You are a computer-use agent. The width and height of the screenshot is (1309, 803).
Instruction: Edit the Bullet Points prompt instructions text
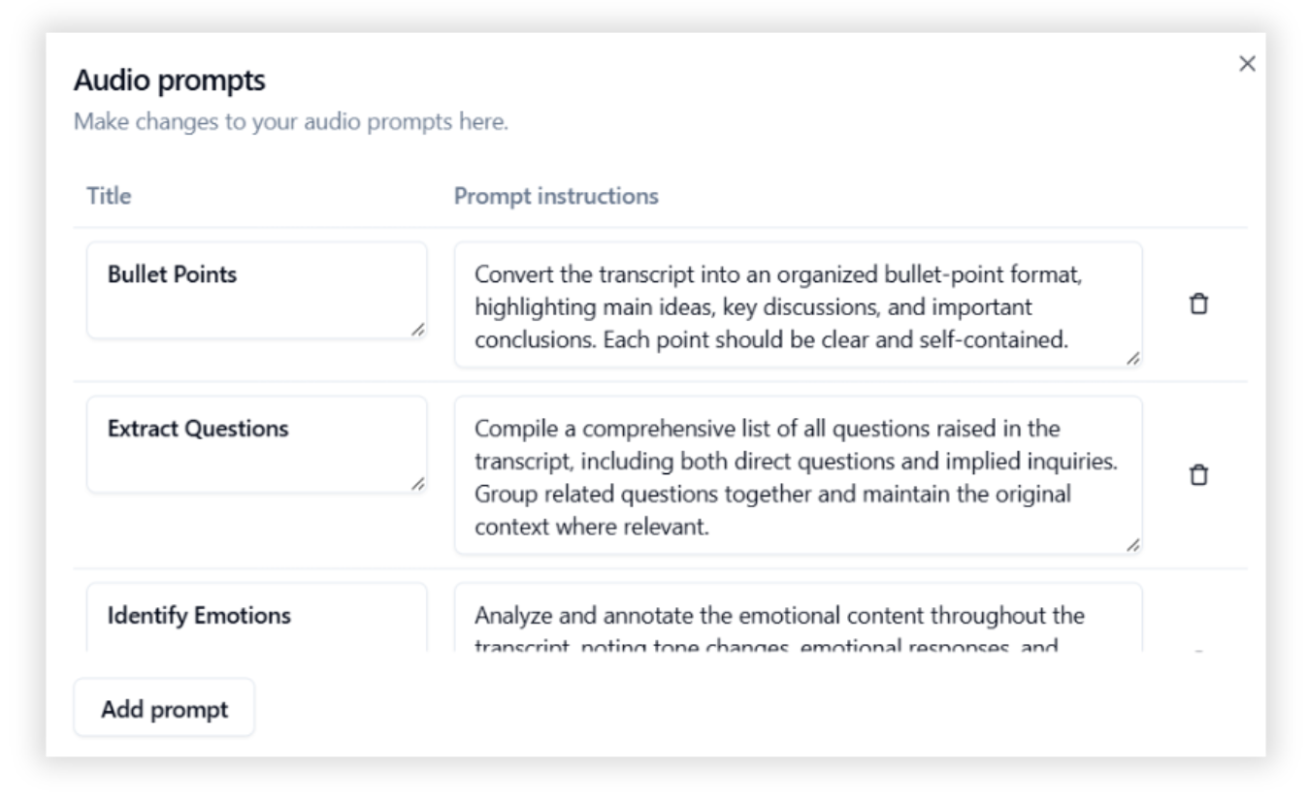pos(799,305)
